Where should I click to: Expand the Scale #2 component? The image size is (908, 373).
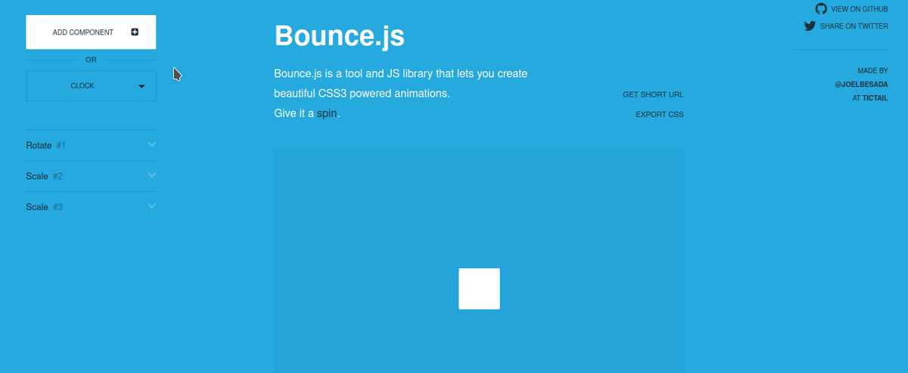(x=152, y=175)
